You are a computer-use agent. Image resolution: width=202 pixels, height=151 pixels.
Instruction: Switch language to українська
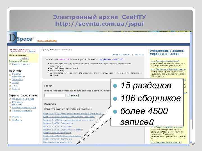[x=137, y=55]
